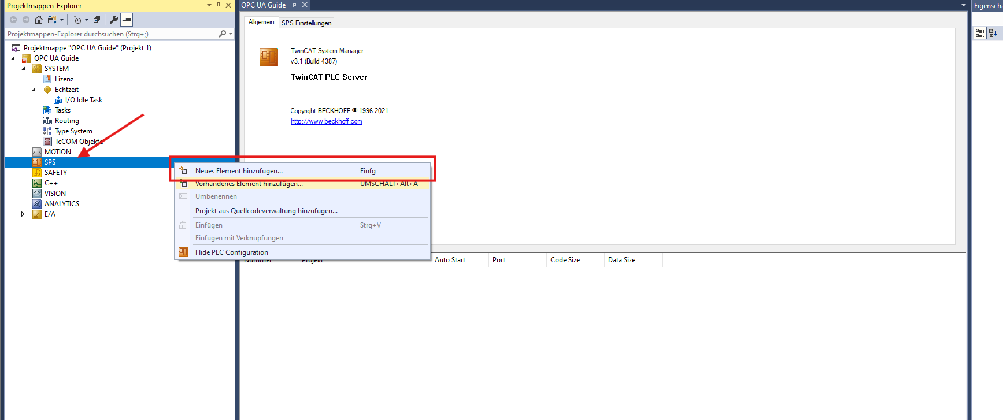Toggle the preview selected items button
This screenshot has height=420, width=1003.
127,20
